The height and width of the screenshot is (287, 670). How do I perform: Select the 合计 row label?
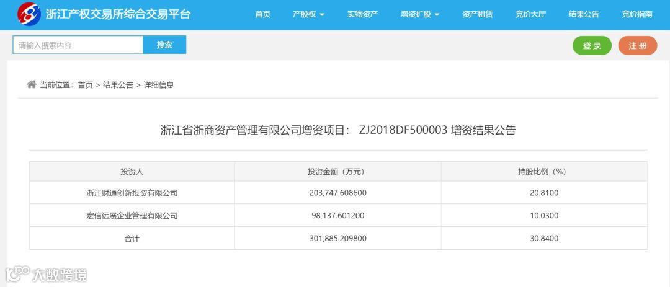(x=132, y=238)
